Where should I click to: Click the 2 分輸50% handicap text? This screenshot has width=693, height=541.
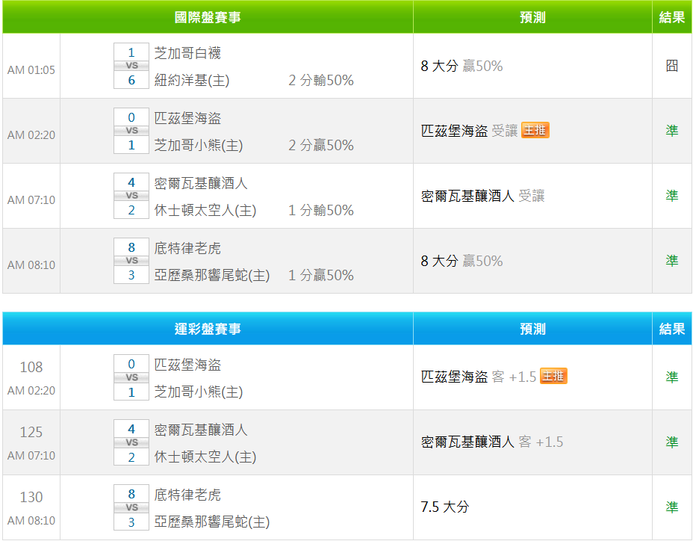321,81
